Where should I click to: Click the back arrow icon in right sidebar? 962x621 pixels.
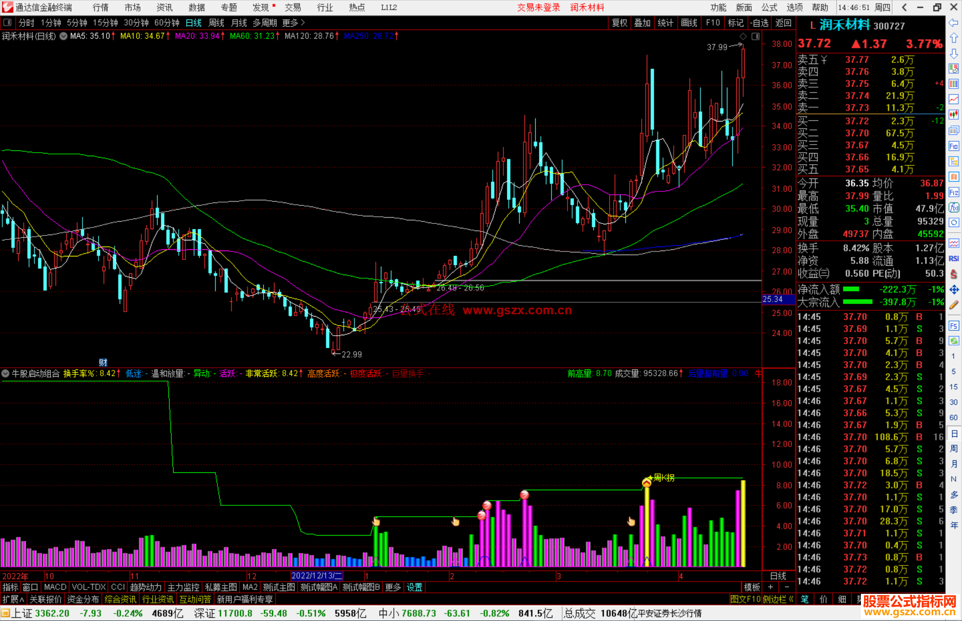(954, 23)
